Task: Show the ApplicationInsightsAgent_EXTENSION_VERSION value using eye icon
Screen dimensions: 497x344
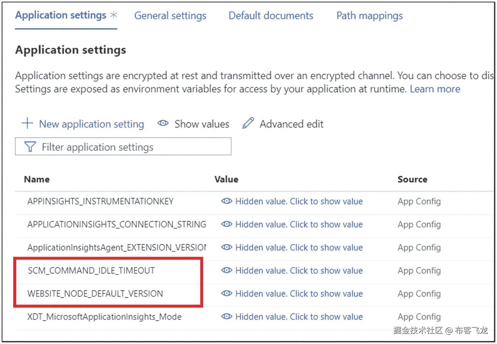Action: [x=227, y=247]
